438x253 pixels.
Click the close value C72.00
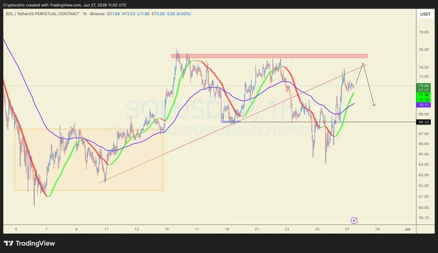coord(158,13)
